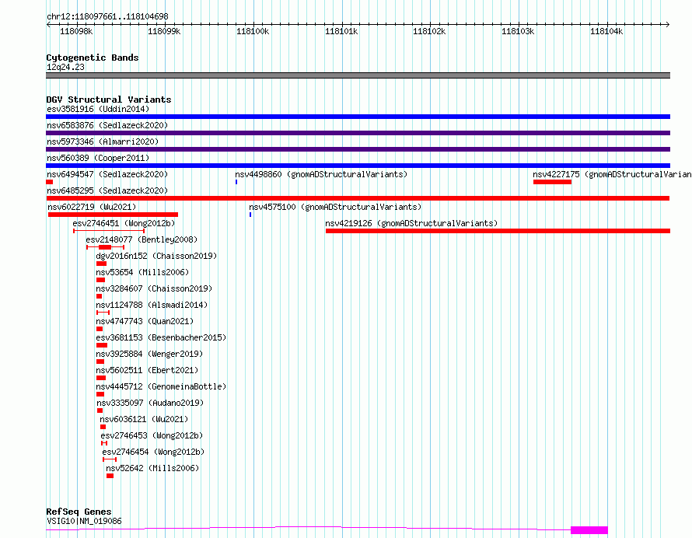Open dgv2016n152 (Chaisson2019) label
This screenshot has width=692, height=538.
(x=156, y=256)
